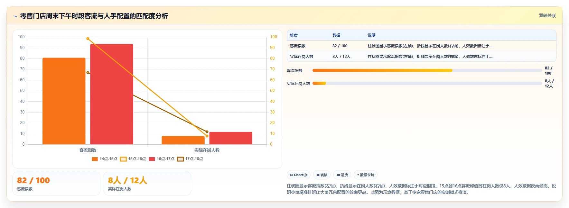Click the 实际在岗人数 label left of progress bar
The width and height of the screenshot is (569, 208).
coord(298,84)
